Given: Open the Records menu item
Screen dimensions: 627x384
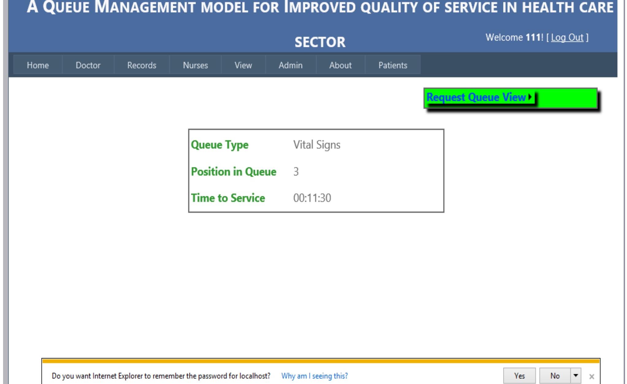Looking at the screenshot, I should click(x=142, y=65).
